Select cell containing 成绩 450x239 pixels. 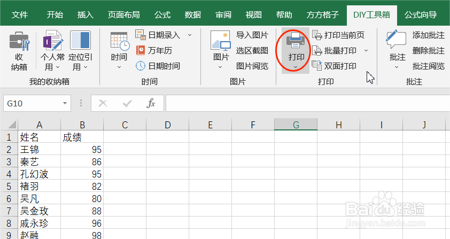(x=82, y=137)
